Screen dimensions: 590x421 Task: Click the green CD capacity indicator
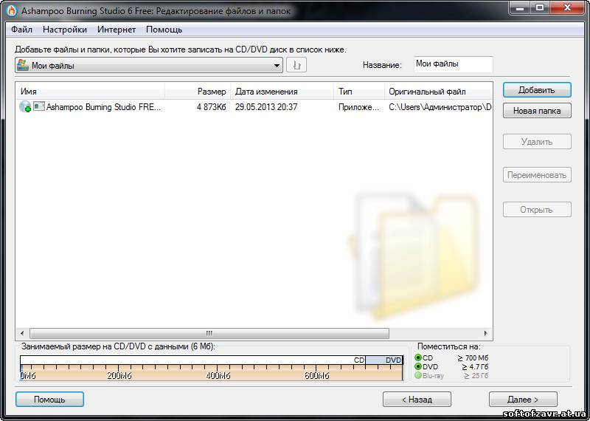(418, 357)
